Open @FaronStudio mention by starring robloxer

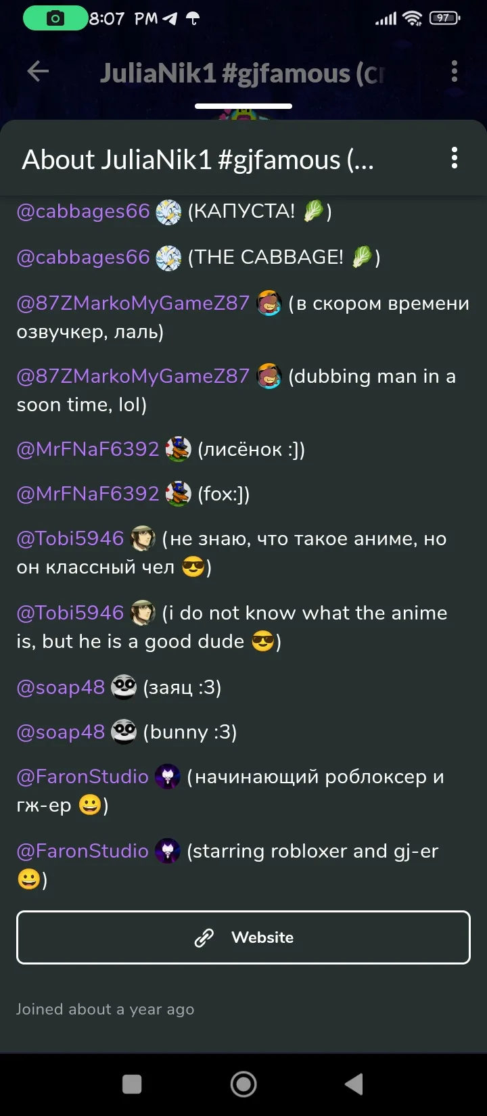pos(83,852)
